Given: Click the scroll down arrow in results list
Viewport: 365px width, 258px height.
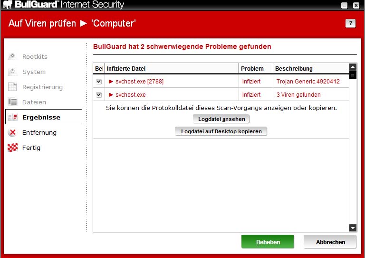Looking at the screenshot, I should pos(353,228).
